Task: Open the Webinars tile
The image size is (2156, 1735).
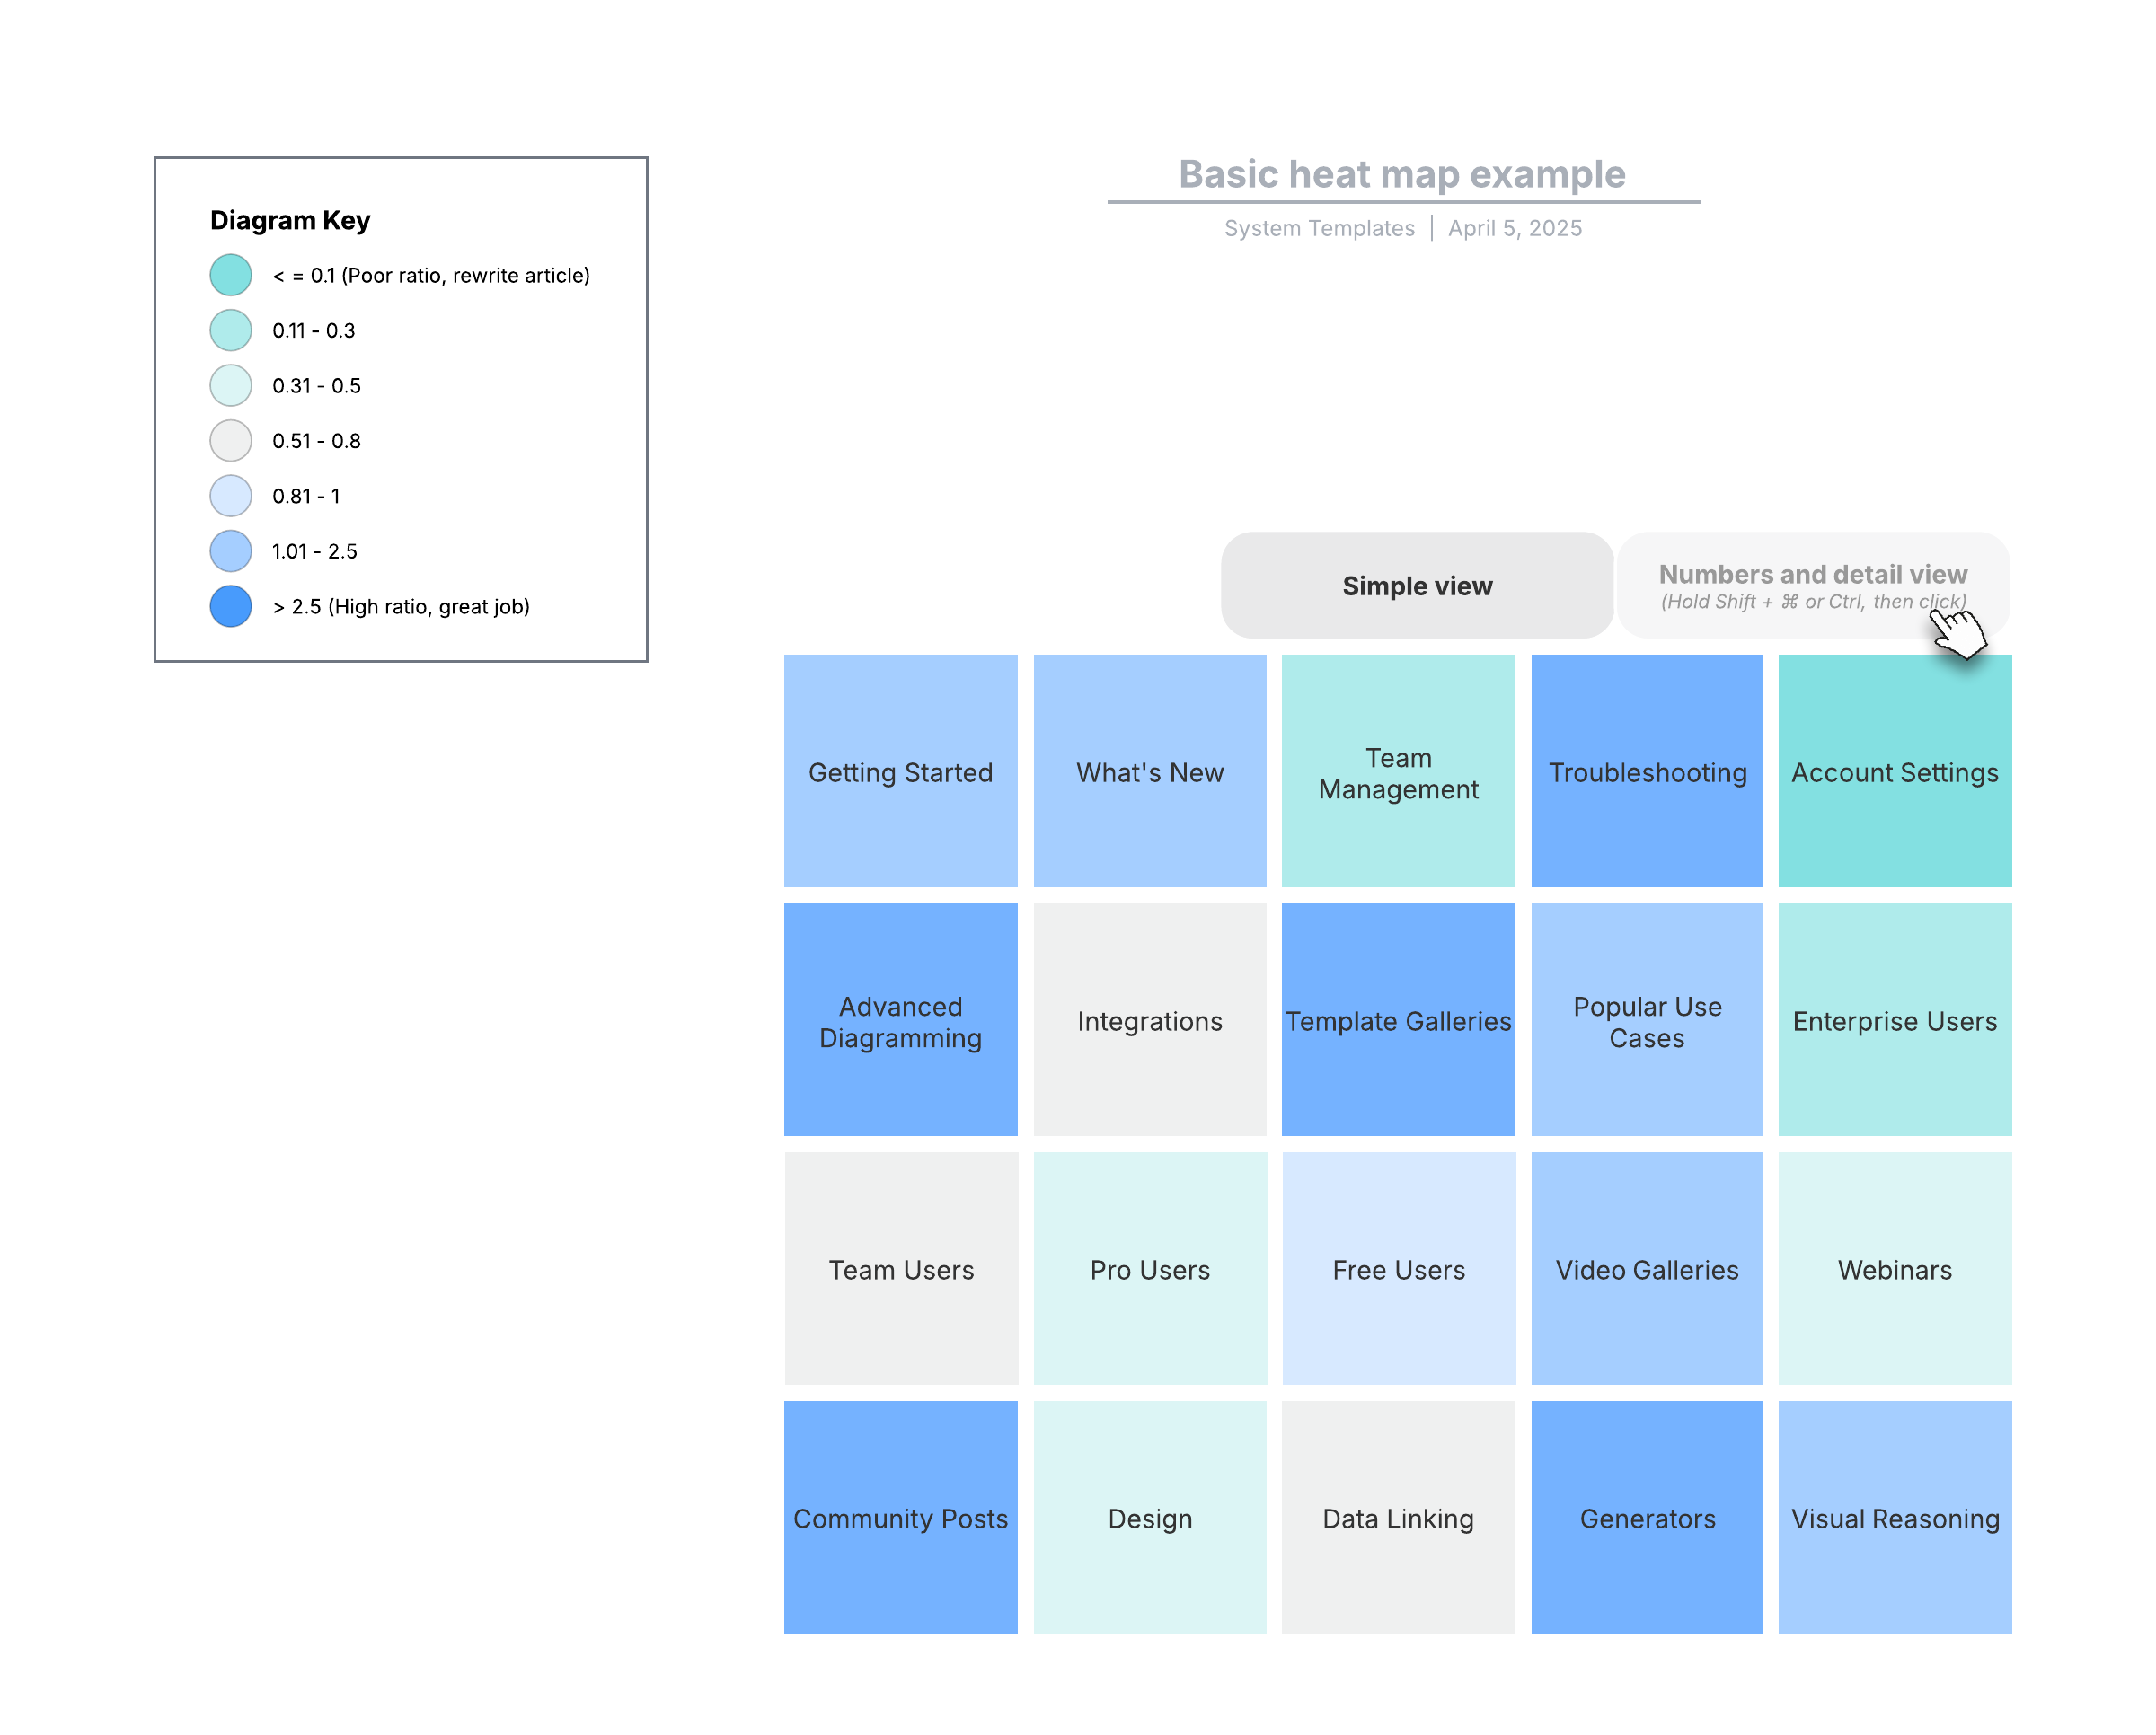Action: [x=1895, y=1268]
